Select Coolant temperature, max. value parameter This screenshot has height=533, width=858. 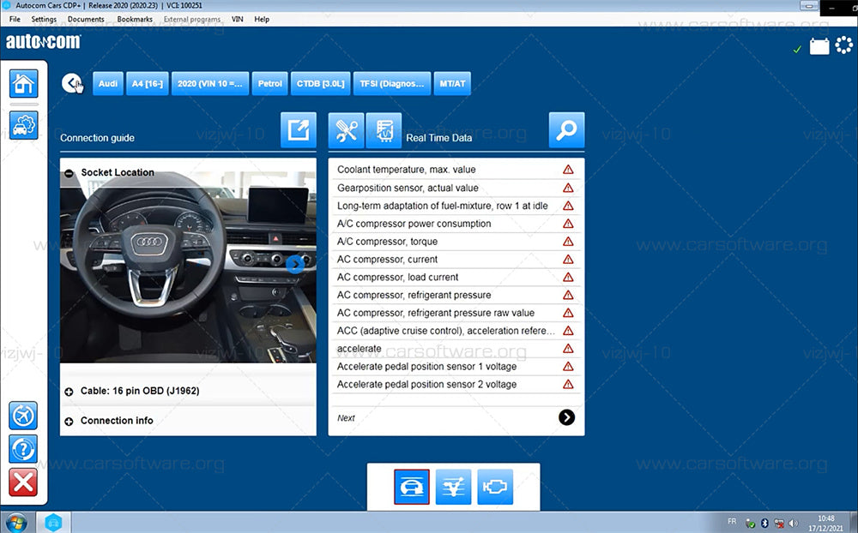point(456,170)
